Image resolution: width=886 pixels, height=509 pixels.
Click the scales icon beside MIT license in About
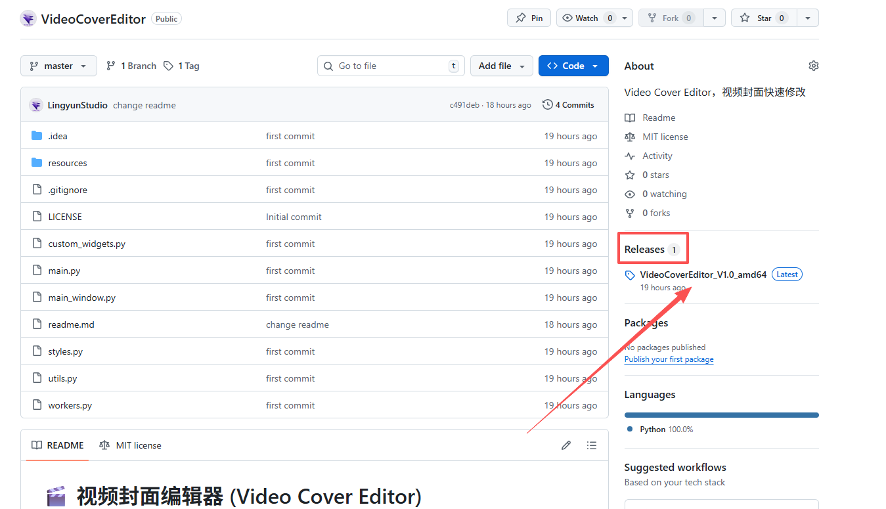click(630, 137)
